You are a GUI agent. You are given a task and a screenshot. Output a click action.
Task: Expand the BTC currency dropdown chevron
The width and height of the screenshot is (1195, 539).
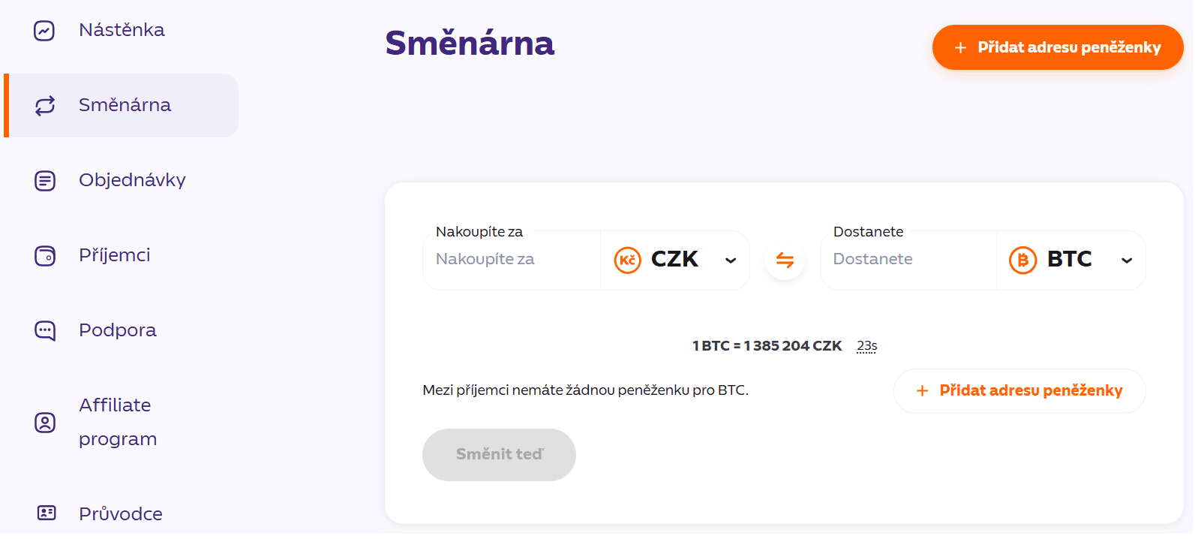point(1127,260)
